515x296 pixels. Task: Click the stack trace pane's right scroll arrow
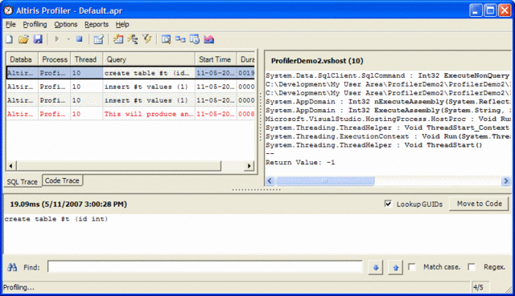pyautogui.click(x=506, y=180)
